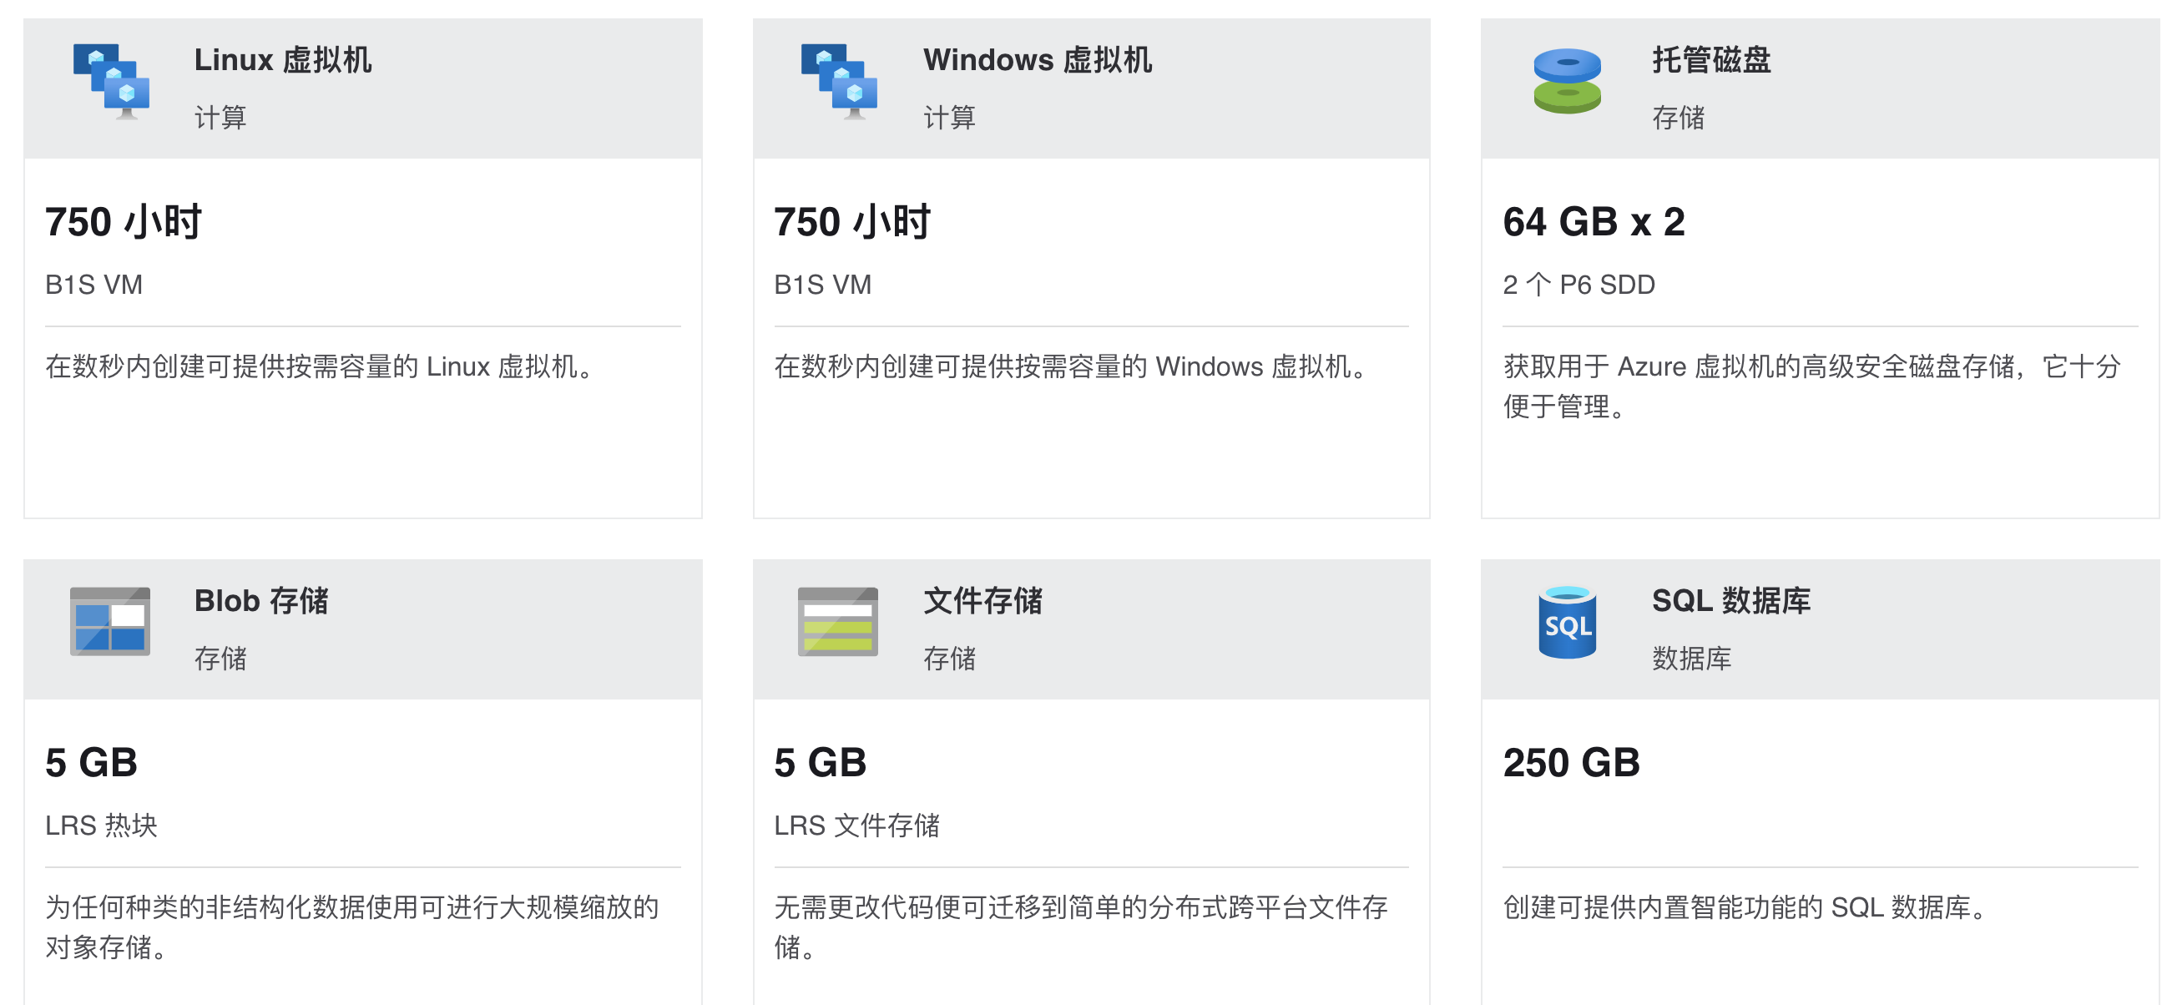Click the 托管磁盘 heading
The image size is (2172, 1005).
[x=1710, y=60]
